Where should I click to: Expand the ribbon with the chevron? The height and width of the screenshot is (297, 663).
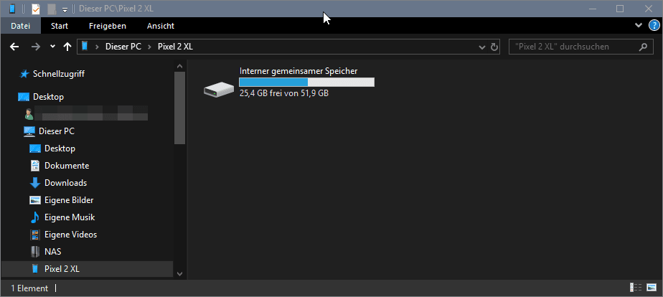point(639,25)
